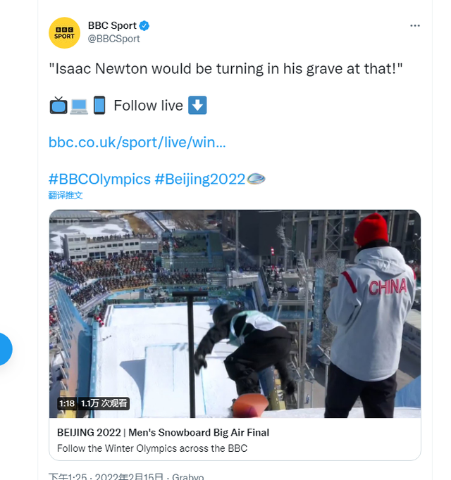Viewport: 451px width, 480px height.
Task: Open the bbc.co.uk/sport/live link
Action: [137, 142]
